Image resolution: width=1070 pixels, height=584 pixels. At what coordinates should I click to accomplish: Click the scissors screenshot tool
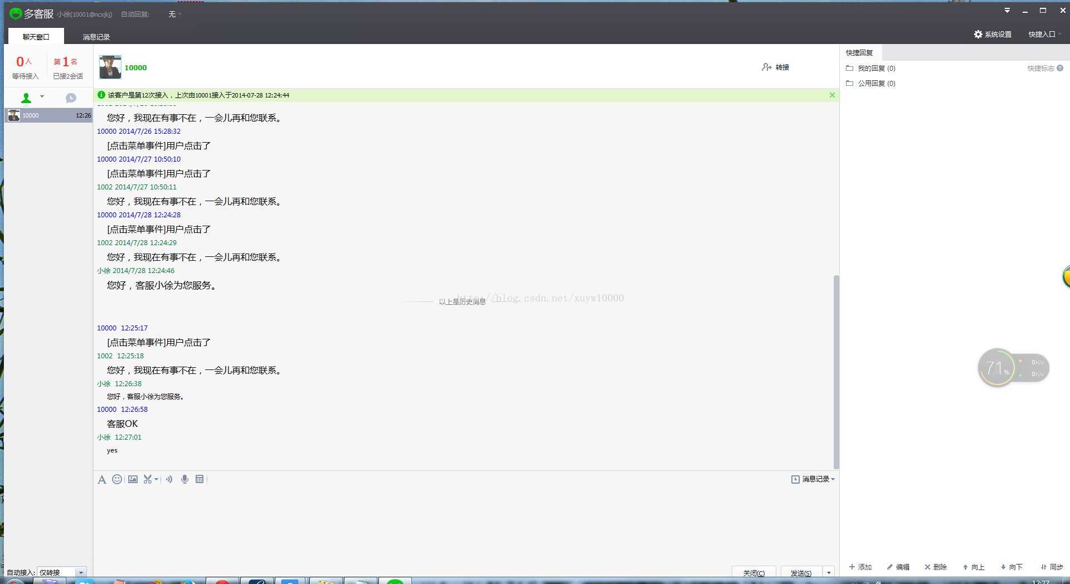(x=148, y=479)
